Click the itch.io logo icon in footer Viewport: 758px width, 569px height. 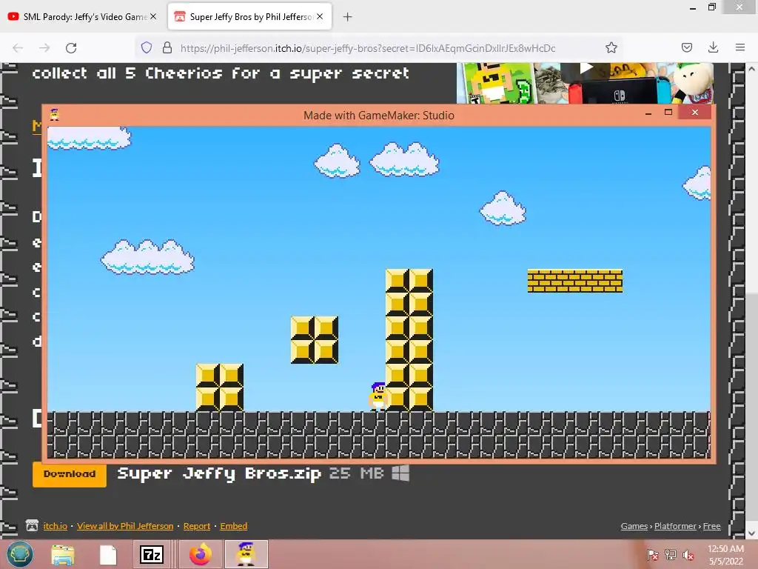(32, 525)
